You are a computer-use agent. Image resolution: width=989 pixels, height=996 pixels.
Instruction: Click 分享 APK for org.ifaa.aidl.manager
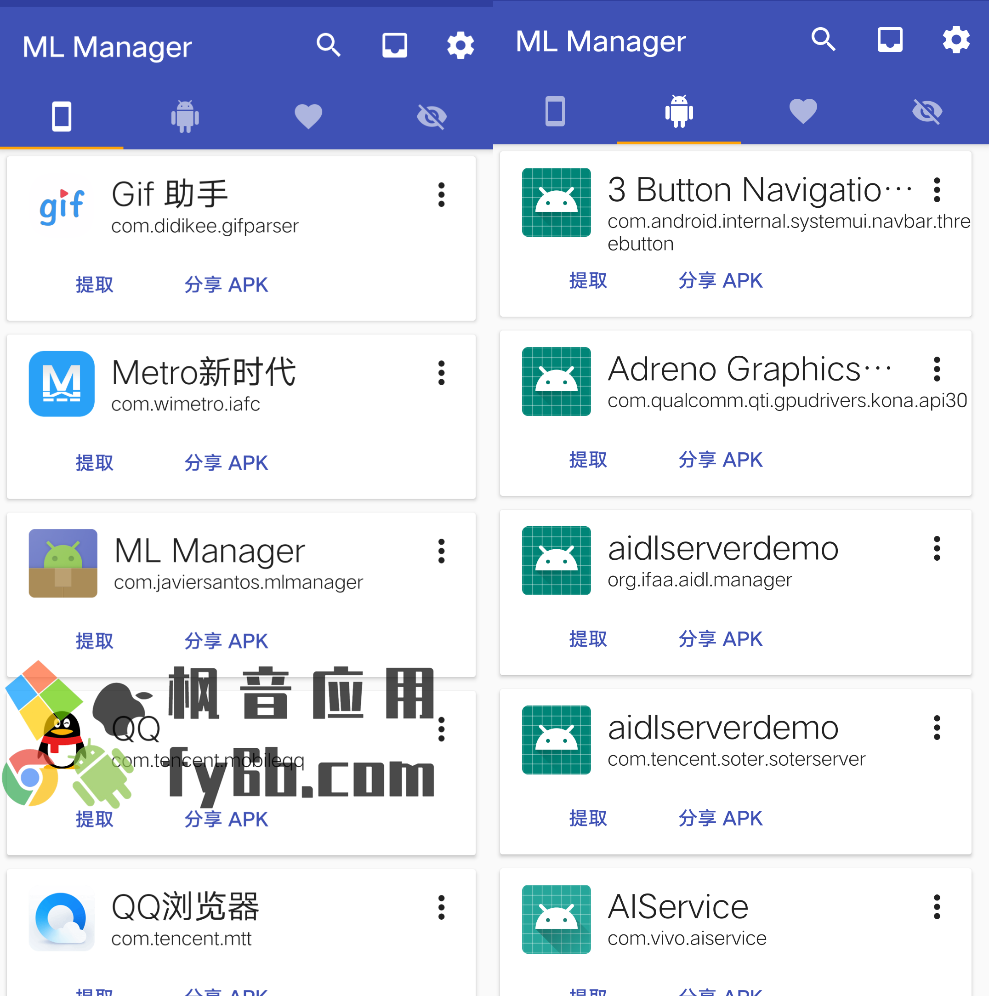tap(720, 639)
